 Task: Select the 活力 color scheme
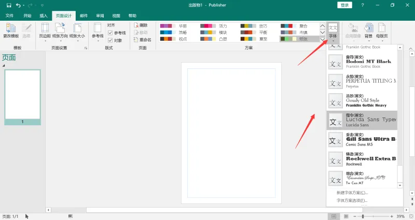[214, 26]
